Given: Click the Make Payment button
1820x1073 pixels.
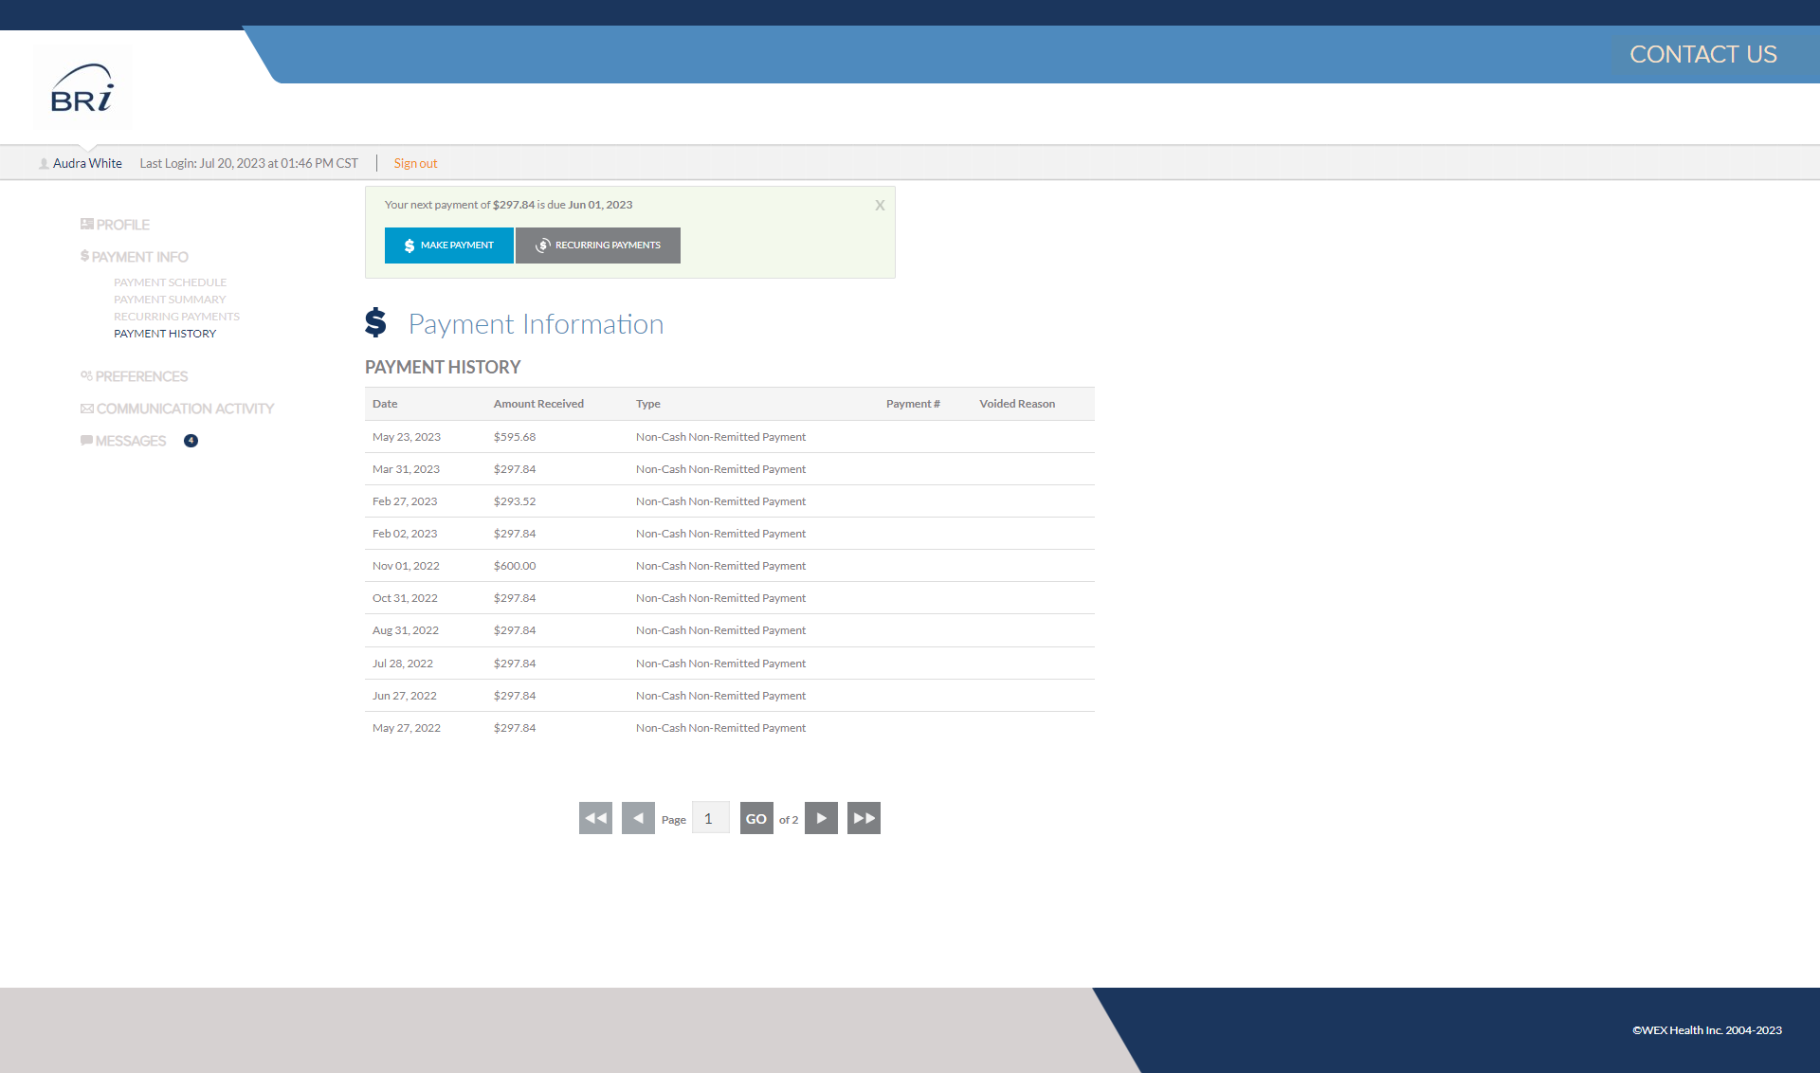Looking at the screenshot, I should point(448,245).
